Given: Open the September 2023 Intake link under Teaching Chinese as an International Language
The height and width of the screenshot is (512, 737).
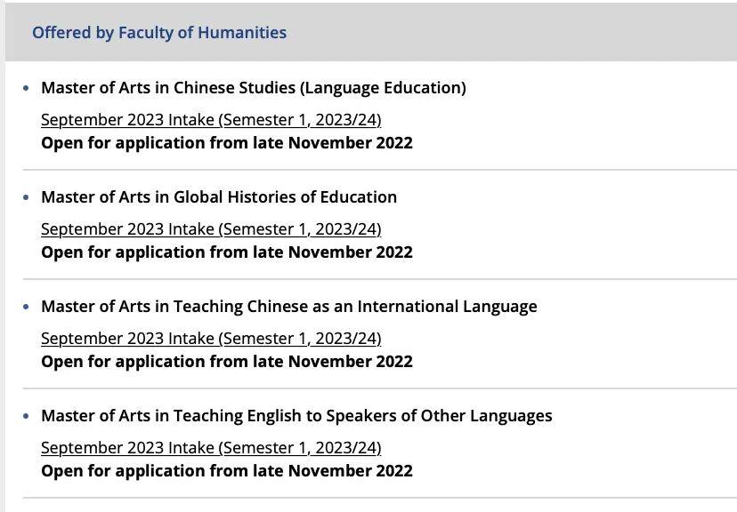Looking at the screenshot, I should tap(211, 339).
